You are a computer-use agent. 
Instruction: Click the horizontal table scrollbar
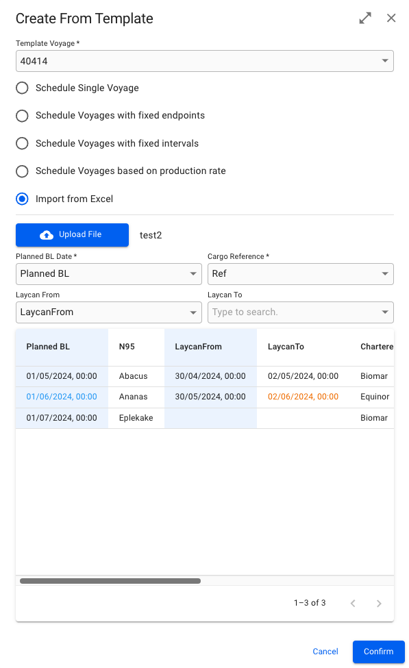click(x=110, y=581)
